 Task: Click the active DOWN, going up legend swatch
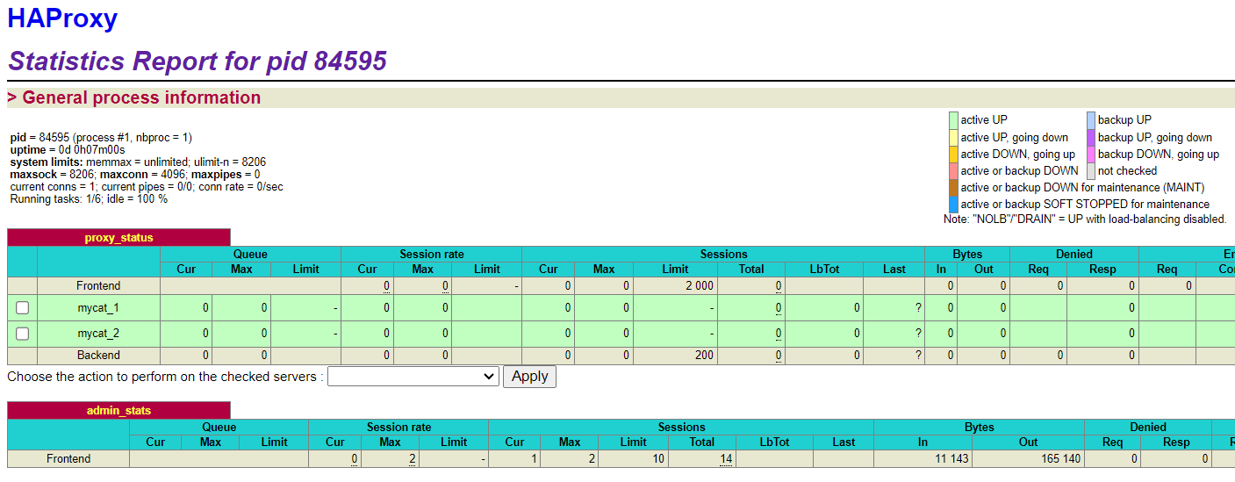(x=953, y=154)
